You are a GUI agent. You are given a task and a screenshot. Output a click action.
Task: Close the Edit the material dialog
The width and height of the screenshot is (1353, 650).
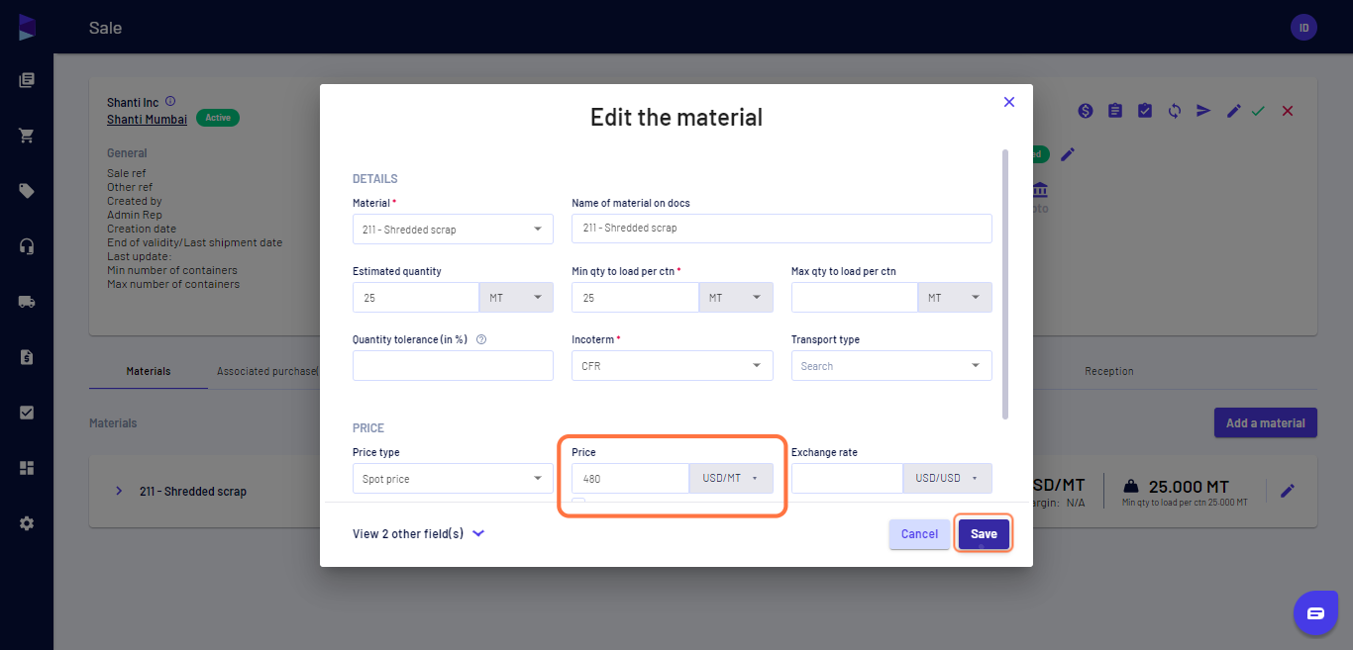click(1009, 102)
